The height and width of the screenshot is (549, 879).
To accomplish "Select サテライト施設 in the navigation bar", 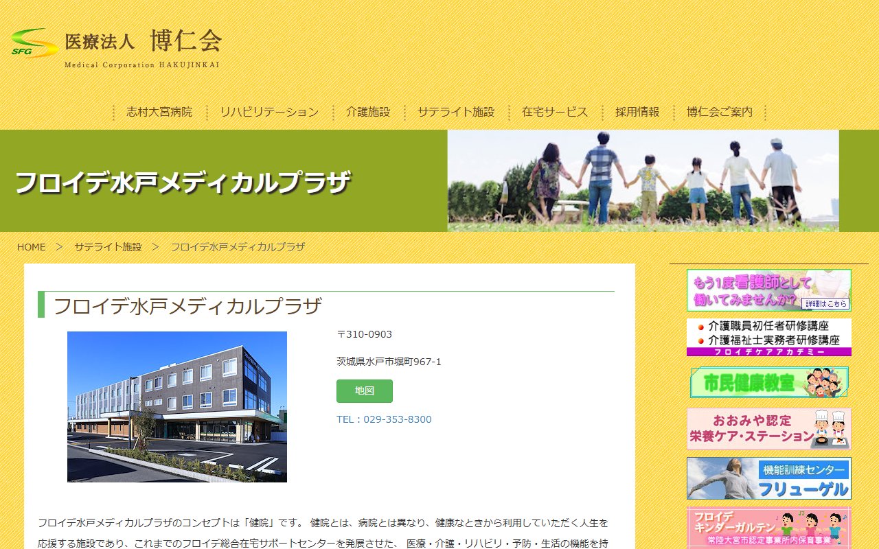I will (456, 112).
